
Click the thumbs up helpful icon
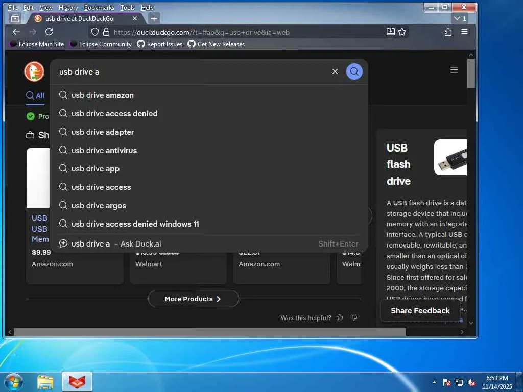tap(340, 317)
